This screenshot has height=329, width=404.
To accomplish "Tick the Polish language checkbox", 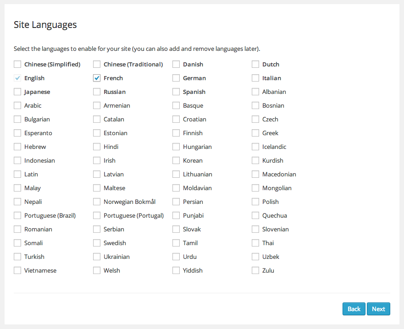I will pos(255,202).
